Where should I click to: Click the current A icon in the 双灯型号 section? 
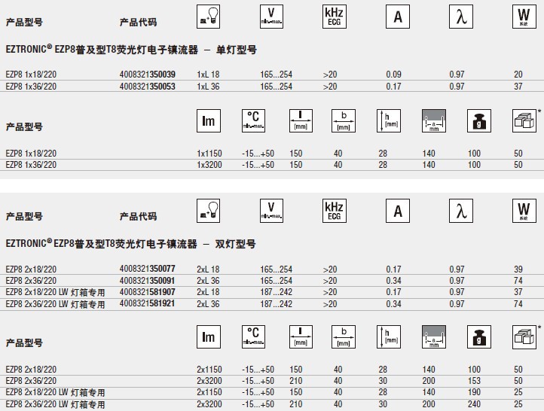tap(396, 212)
